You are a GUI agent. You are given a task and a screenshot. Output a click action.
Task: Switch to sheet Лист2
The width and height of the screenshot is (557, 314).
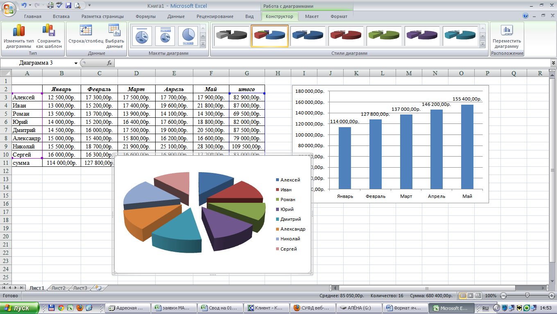point(58,288)
